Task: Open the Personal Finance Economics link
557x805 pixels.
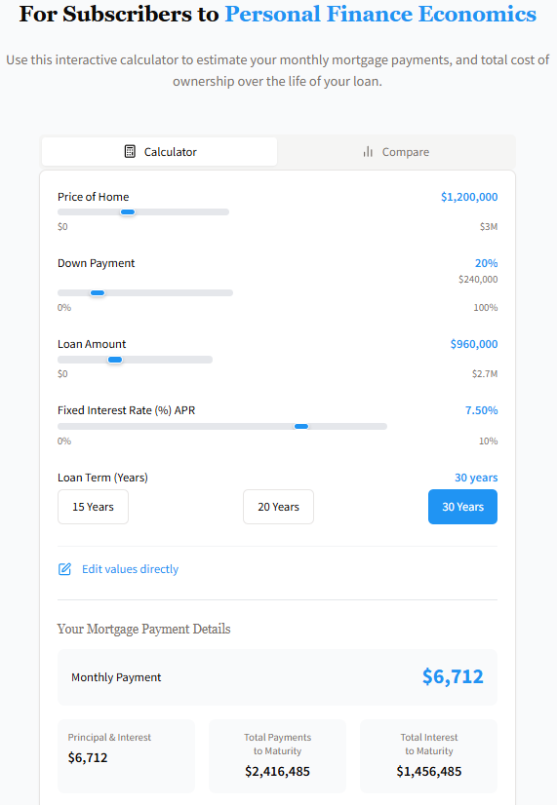Action: pos(380,14)
